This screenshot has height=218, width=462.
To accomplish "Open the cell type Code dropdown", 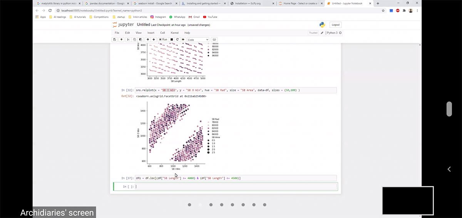I will (x=198, y=40).
